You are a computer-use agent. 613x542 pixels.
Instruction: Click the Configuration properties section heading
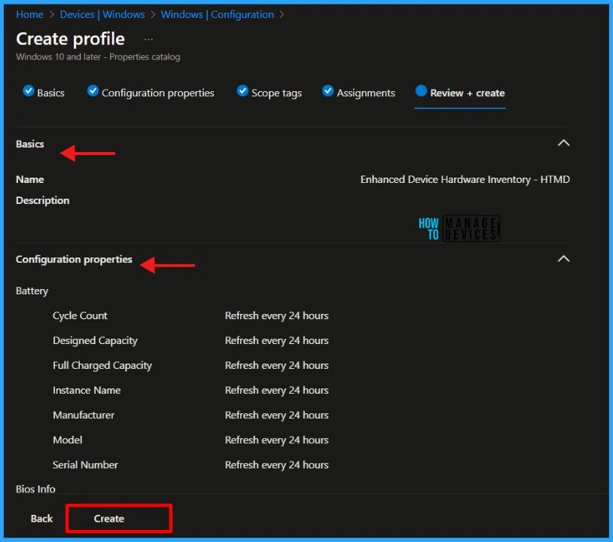pyautogui.click(x=74, y=260)
